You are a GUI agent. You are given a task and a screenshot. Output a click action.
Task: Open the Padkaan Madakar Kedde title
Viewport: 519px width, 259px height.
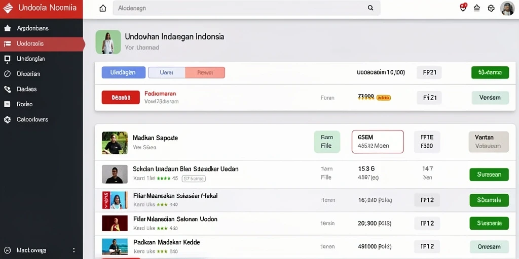166,242
